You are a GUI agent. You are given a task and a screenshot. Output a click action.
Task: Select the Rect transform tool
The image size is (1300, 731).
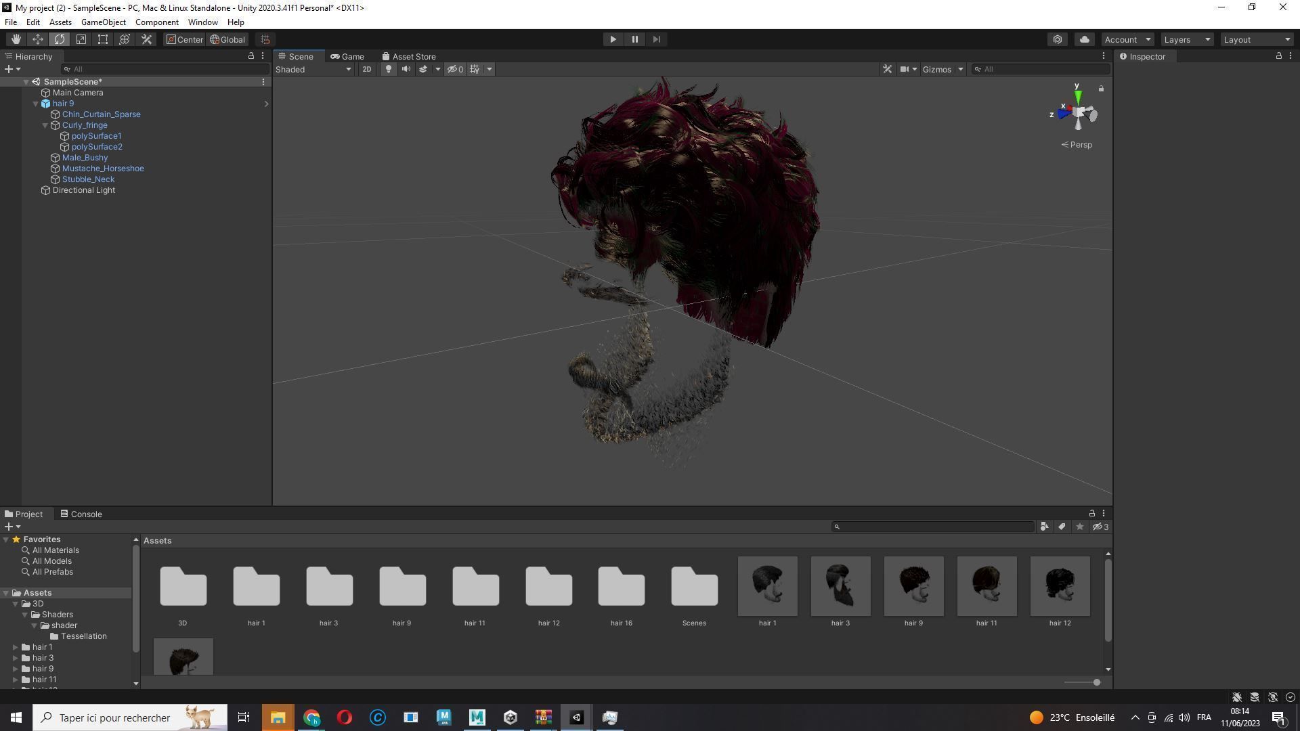103,39
